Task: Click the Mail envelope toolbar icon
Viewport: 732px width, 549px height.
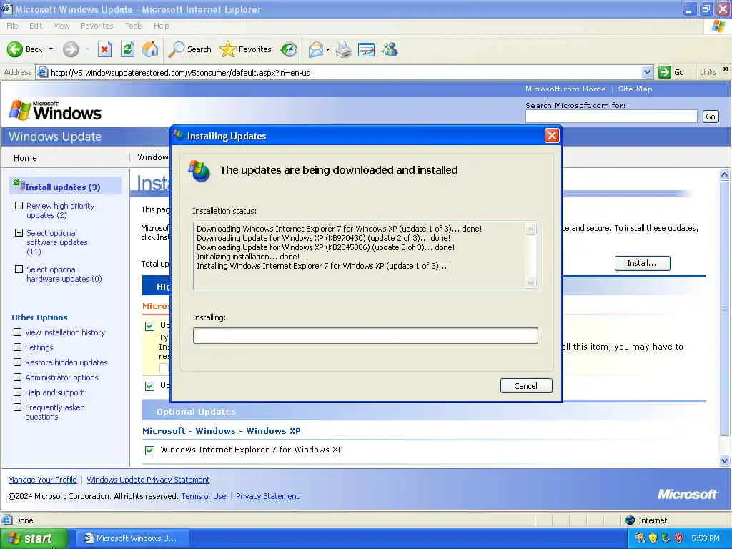Action: 316,49
